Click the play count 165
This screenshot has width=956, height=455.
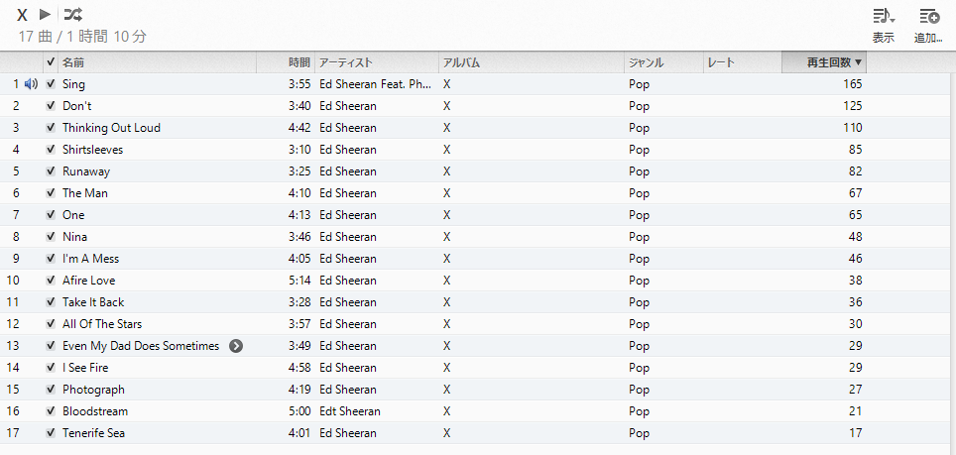click(852, 84)
